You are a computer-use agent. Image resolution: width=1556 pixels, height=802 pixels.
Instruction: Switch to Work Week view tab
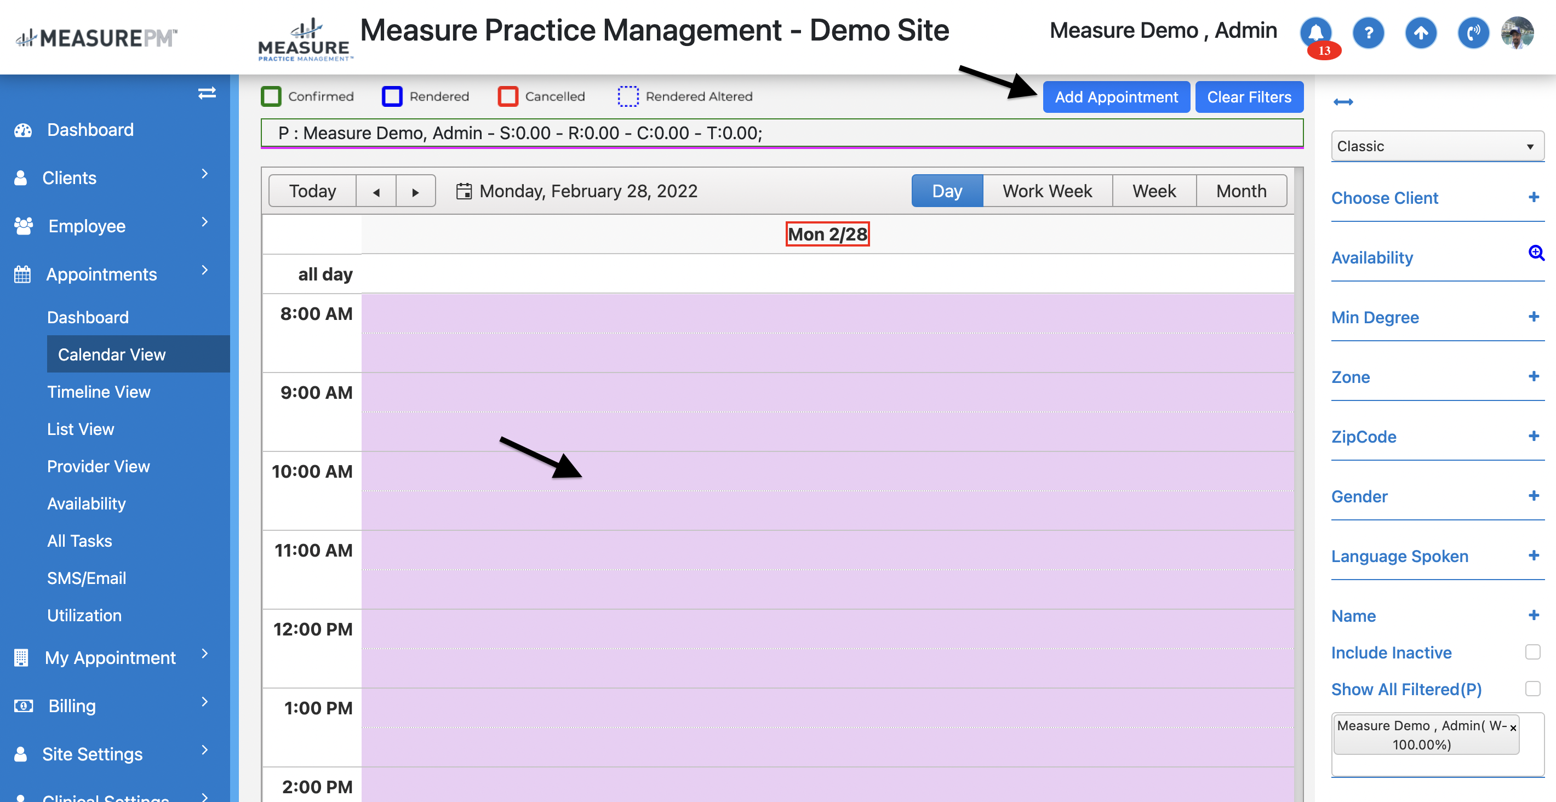[x=1047, y=191]
